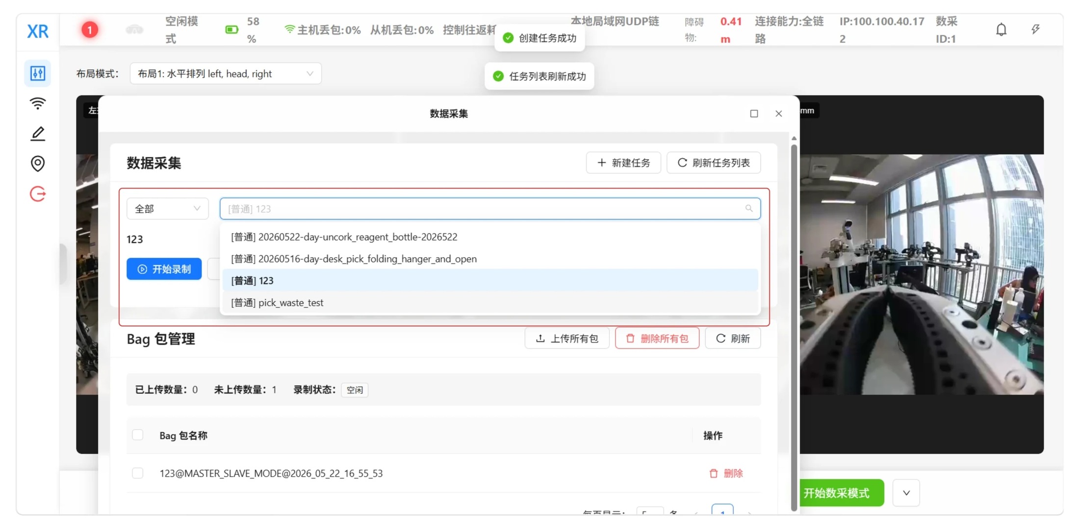Click the dialog vertical scrollbar

(794, 327)
